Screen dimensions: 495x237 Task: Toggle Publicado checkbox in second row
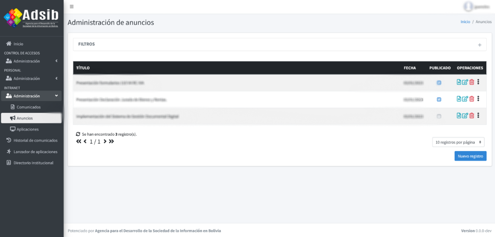(439, 100)
